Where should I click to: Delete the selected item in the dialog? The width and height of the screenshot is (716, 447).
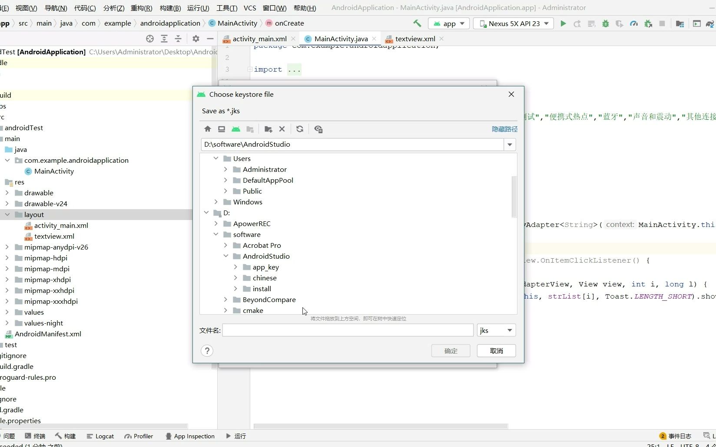(x=282, y=129)
